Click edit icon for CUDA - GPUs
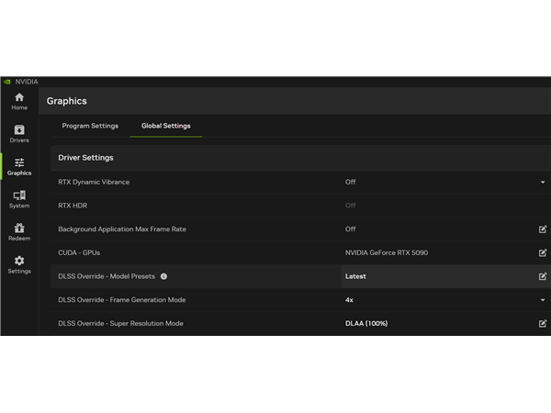Screen dimensions: 551x413 coord(543,252)
